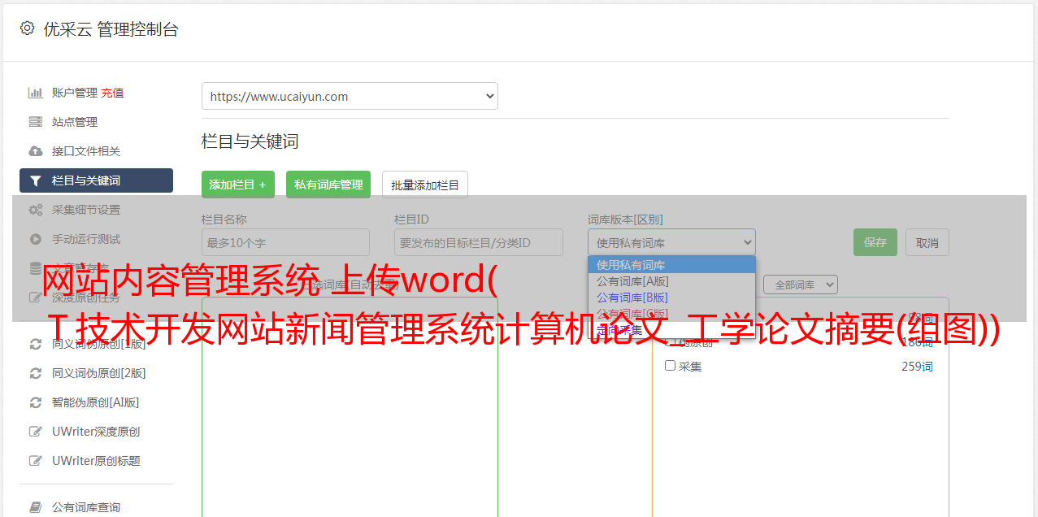Click the green 添加栏目 + button
Viewport: 1038px width, 517px height.
pos(238,185)
